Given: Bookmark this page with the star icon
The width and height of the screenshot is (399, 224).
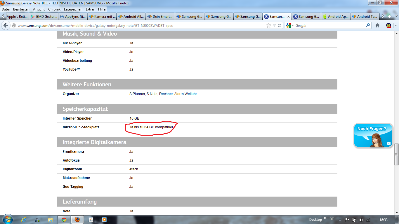Looking at the screenshot, I should pos(269,26).
